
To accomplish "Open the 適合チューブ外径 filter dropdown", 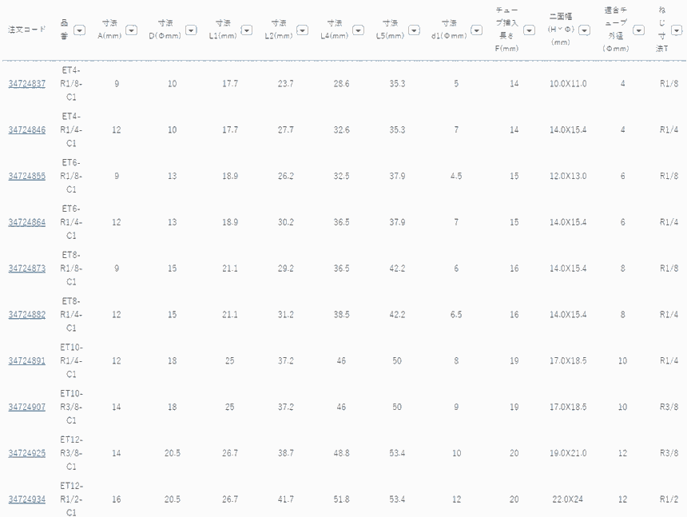I will (638, 30).
